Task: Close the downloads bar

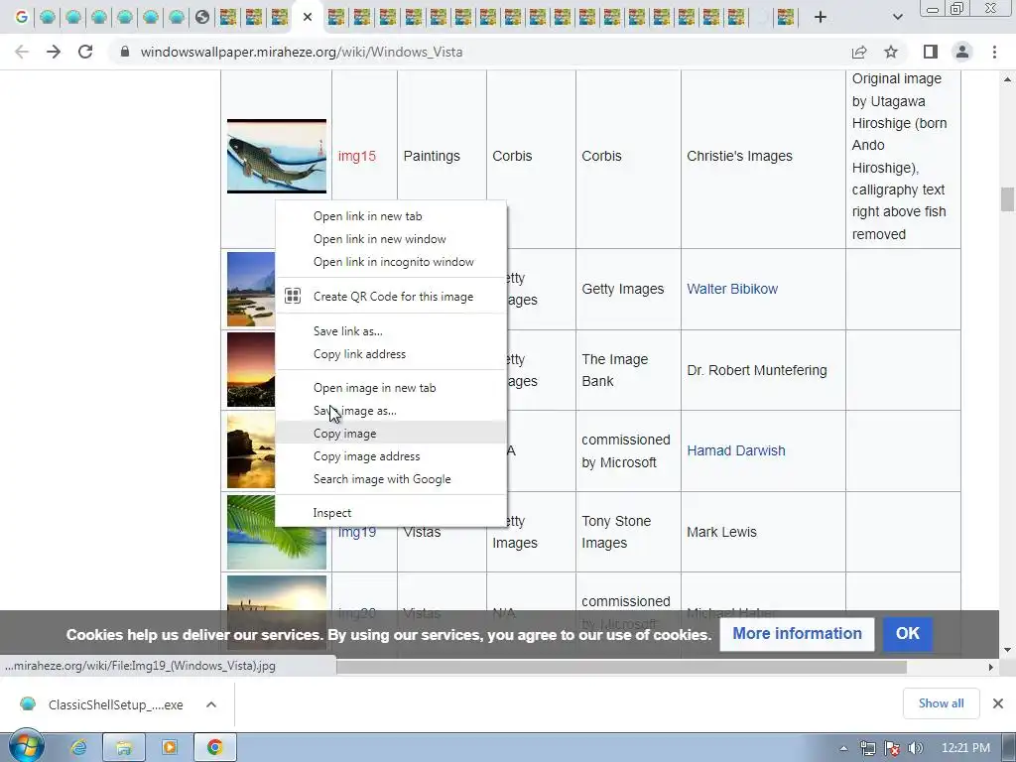Action: 998,703
